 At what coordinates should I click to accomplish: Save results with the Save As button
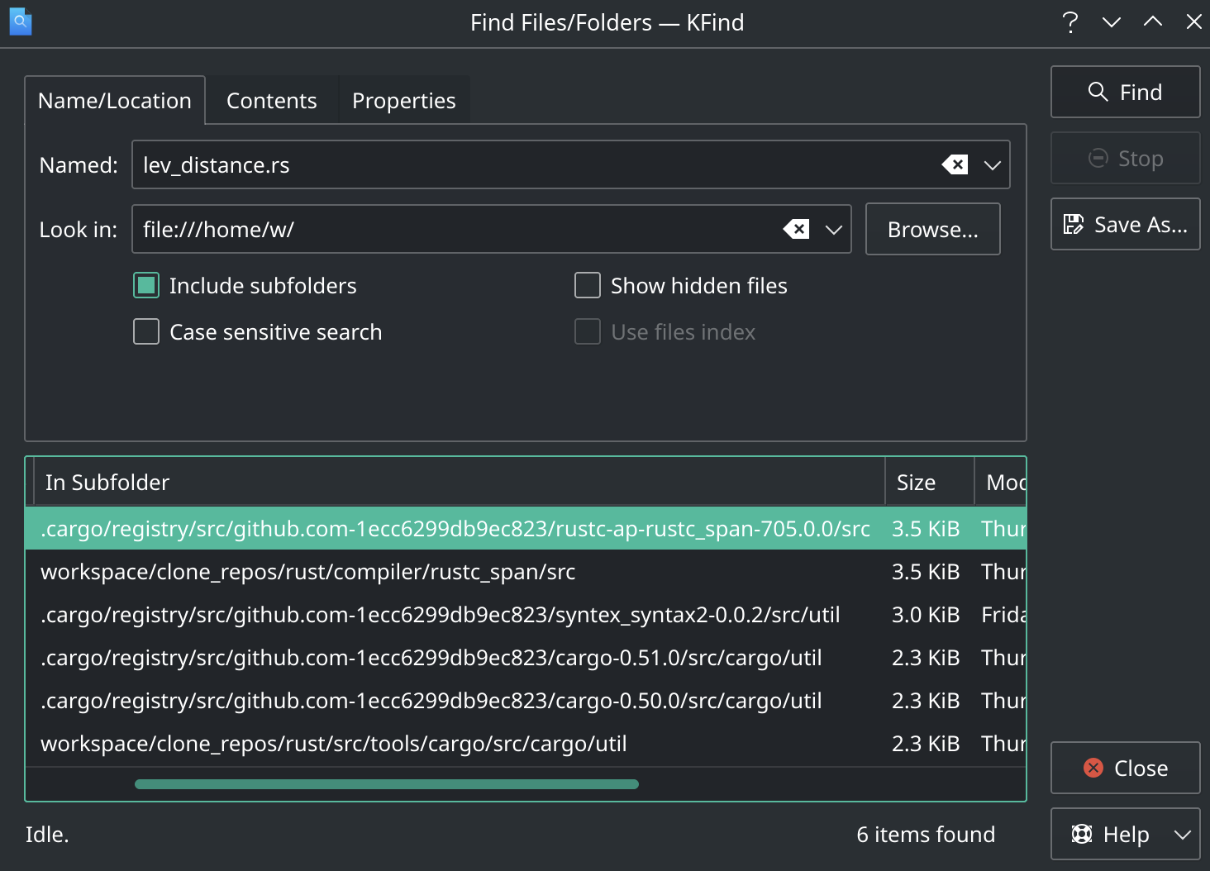1125,224
